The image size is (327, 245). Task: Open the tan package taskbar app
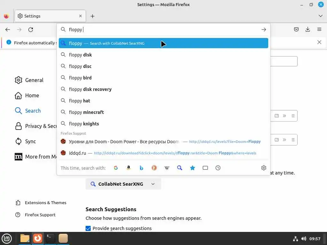(63, 239)
